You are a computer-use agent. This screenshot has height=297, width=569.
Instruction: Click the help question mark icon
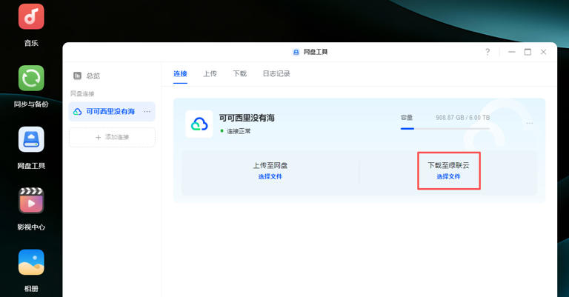coord(488,52)
